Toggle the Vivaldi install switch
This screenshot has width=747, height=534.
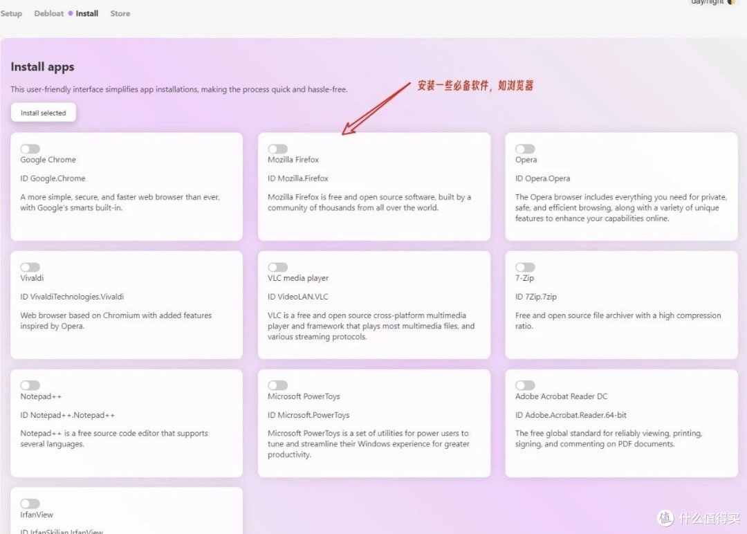[30, 267]
